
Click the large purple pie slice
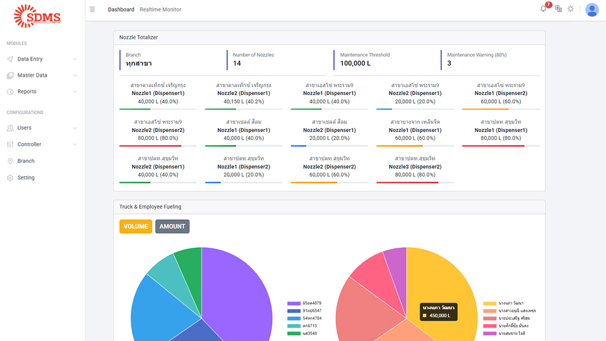236,291
